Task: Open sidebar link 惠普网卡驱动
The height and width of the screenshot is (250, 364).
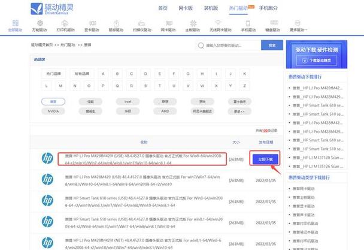Action: tap(304, 189)
